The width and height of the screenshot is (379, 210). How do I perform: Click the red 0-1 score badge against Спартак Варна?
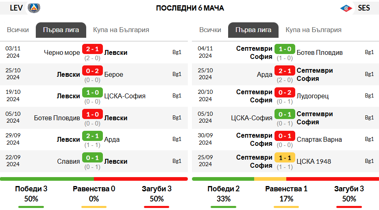pyautogui.click(x=285, y=136)
